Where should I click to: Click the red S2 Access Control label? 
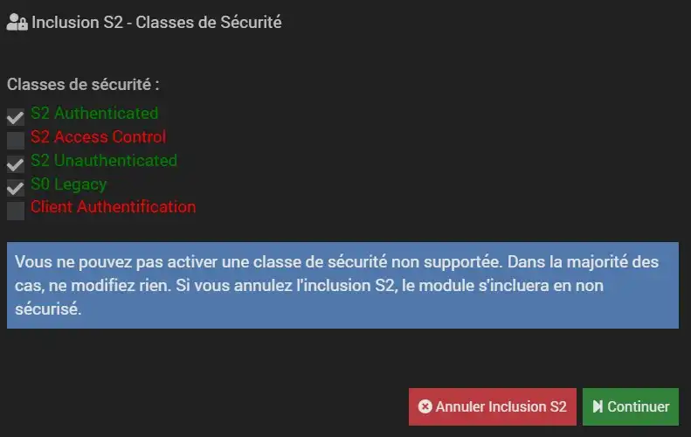pyautogui.click(x=98, y=137)
